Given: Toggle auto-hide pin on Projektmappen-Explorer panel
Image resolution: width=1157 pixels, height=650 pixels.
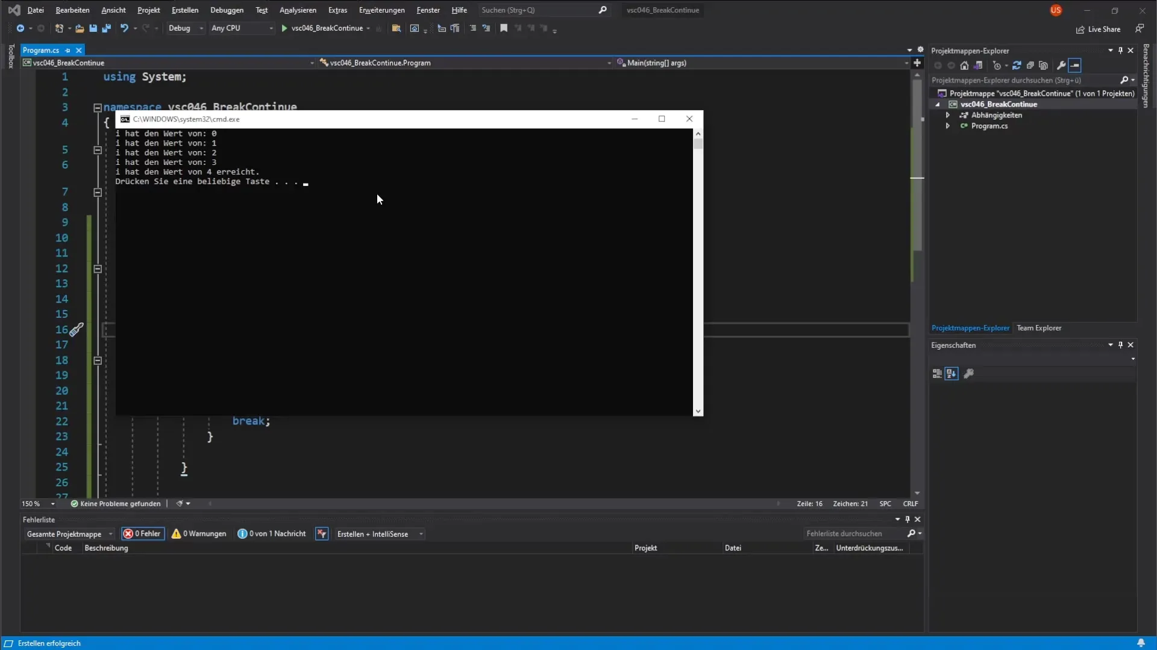Looking at the screenshot, I should [1120, 51].
